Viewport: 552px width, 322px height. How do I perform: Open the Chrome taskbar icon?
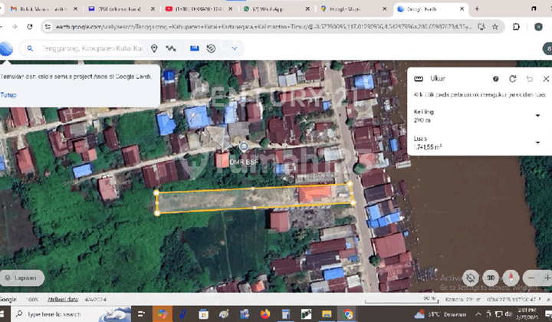click(347, 314)
